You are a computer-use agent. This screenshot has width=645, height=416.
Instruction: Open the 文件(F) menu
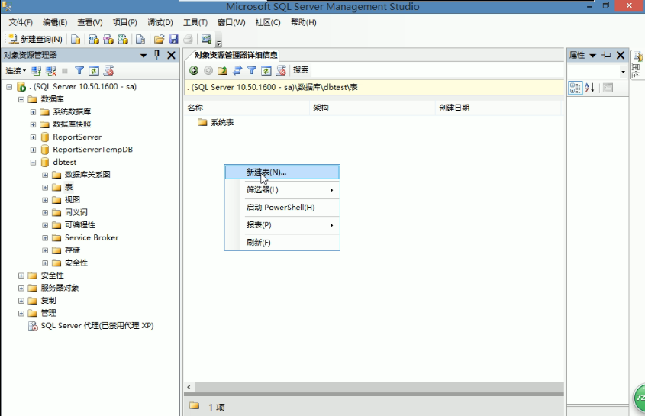(x=21, y=22)
